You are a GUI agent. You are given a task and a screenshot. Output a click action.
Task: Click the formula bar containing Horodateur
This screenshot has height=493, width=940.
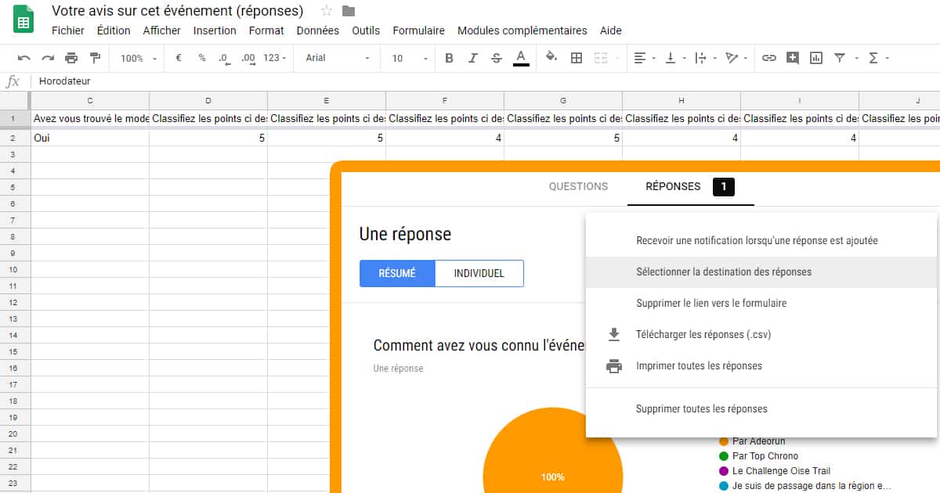click(x=486, y=81)
